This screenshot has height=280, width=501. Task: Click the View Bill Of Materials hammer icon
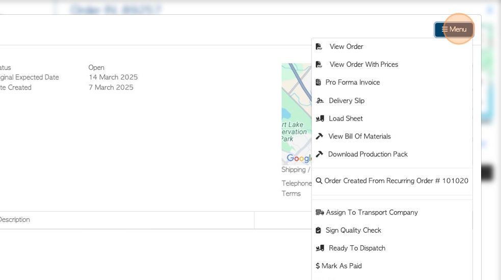coord(320,136)
